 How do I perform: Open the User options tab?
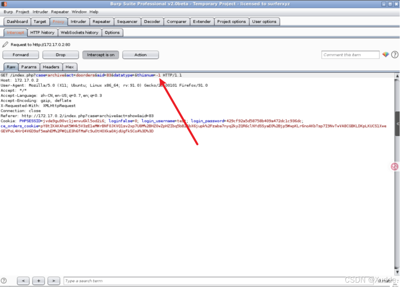pos(264,22)
